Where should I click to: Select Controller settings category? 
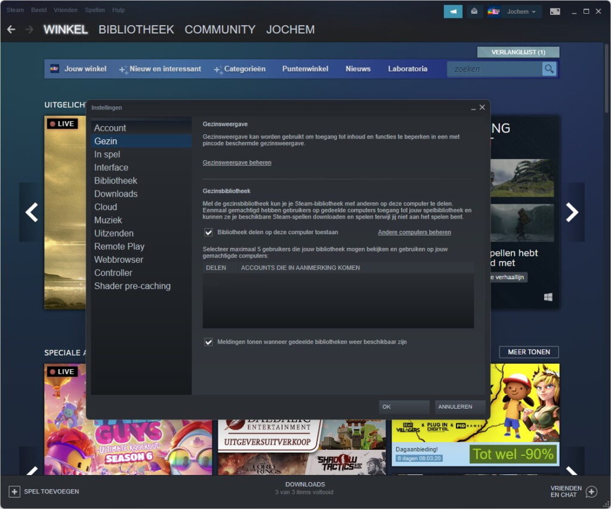click(x=141, y=273)
